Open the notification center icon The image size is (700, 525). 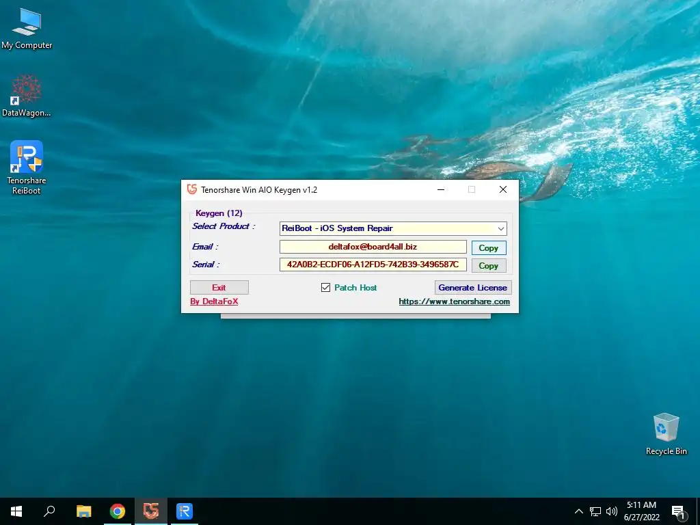point(678,512)
